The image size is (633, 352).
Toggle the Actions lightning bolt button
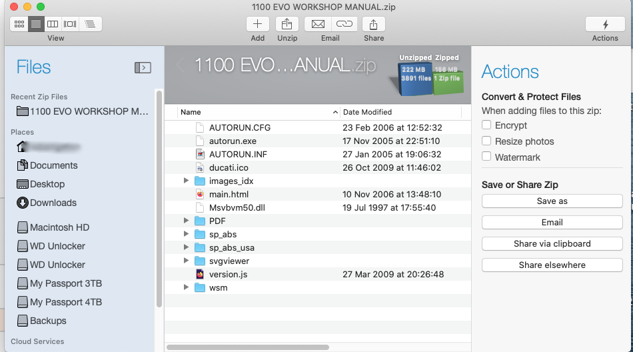605,24
